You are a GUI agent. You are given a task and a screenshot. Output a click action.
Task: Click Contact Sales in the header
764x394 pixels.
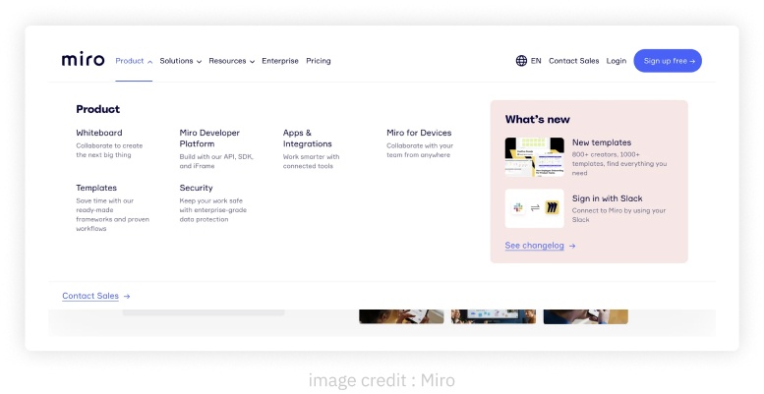(574, 61)
